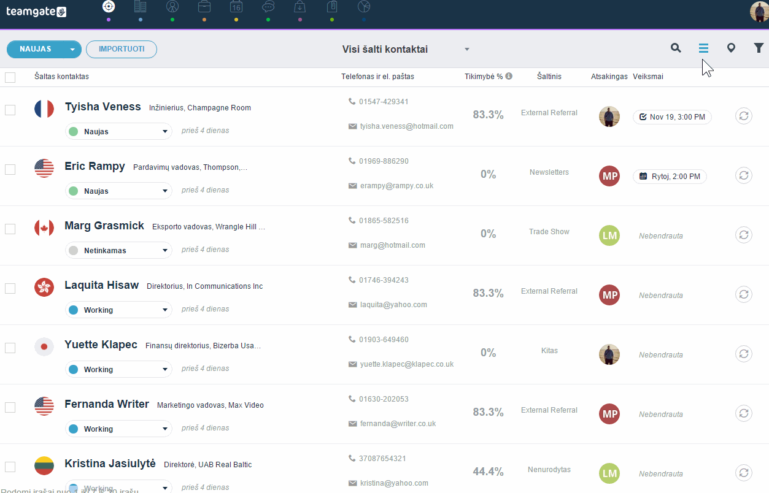The width and height of the screenshot is (769, 493).
Task: Click the teamgate logo
Action: [x=36, y=11]
